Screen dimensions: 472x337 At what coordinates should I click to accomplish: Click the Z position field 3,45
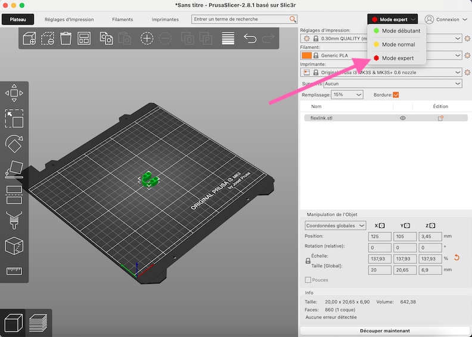pyautogui.click(x=430, y=236)
